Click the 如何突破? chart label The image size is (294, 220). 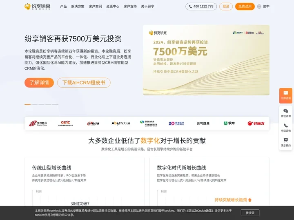[x=80, y=204]
